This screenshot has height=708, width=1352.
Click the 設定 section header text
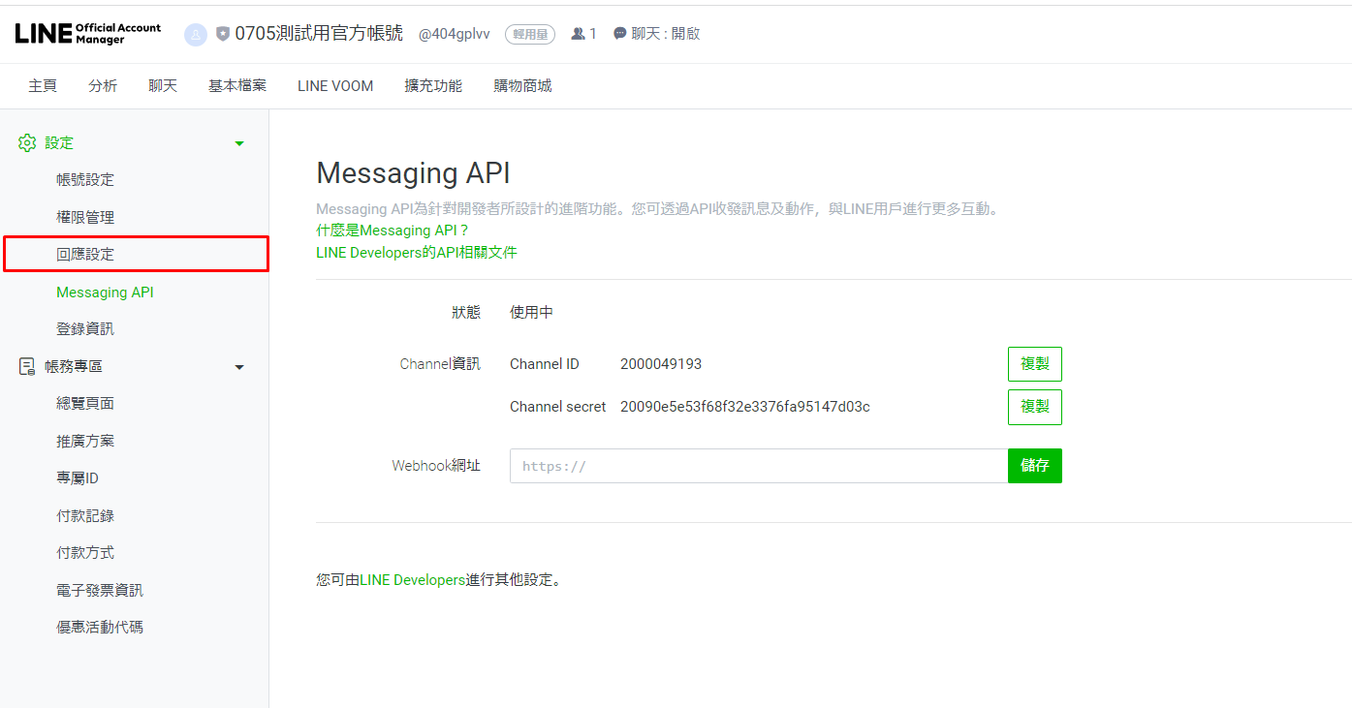[59, 143]
